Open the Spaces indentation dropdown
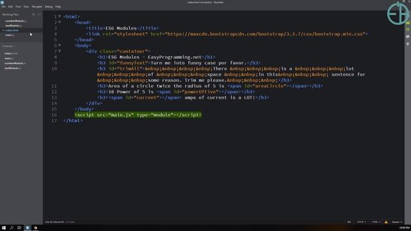The height and width of the screenshot is (231, 411). click(397, 222)
